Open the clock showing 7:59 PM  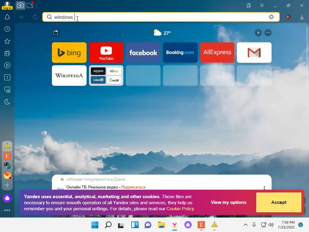tap(286, 225)
